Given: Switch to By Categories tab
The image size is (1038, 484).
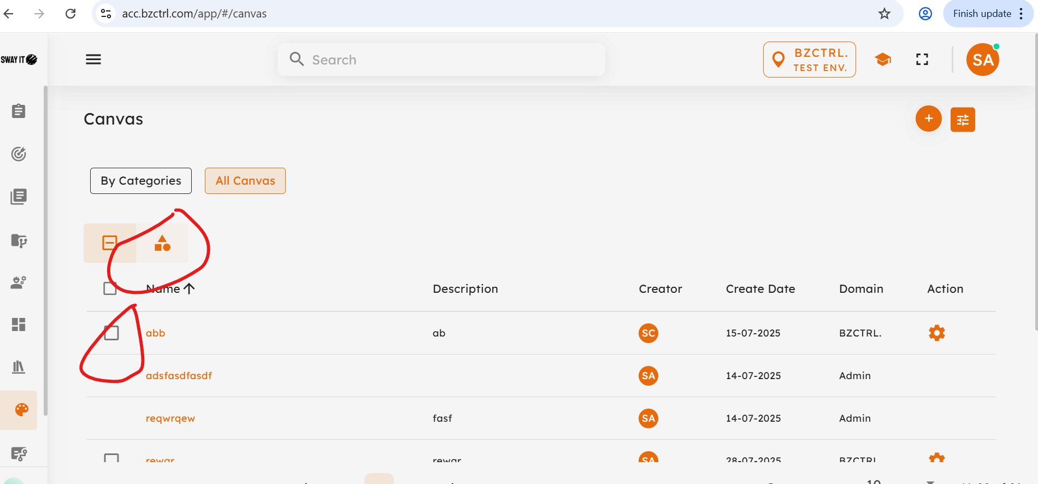Looking at the screenshot, I should [x=141, y=181].
